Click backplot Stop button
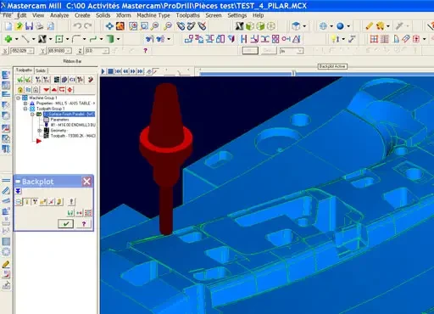The height and width of the screenshot is (314, 434). [x=110, y=71]
